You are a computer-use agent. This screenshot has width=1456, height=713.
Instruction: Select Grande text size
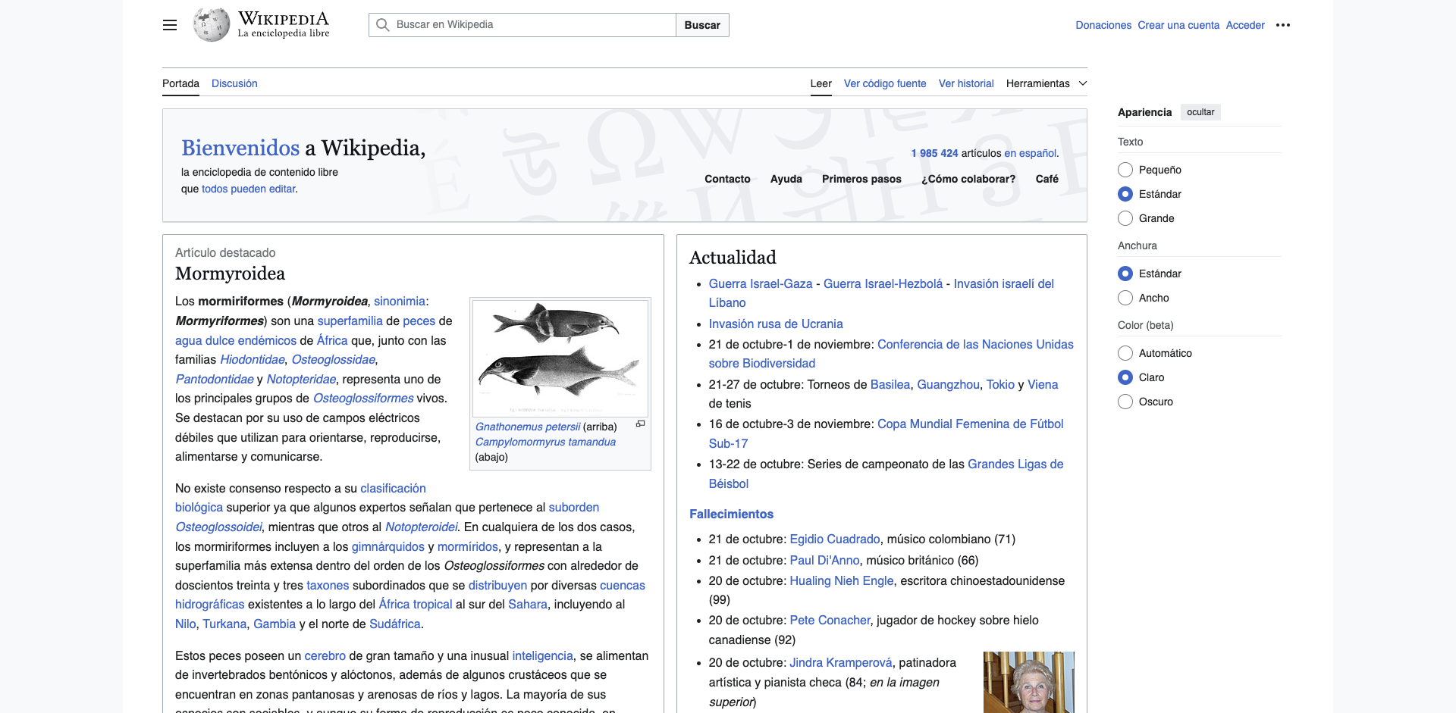point(1125,218)
